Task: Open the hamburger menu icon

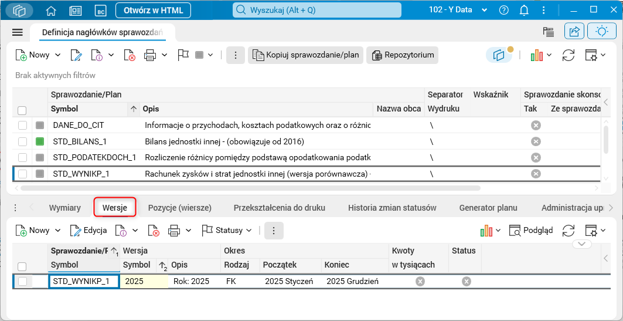Action: [17, 32]
